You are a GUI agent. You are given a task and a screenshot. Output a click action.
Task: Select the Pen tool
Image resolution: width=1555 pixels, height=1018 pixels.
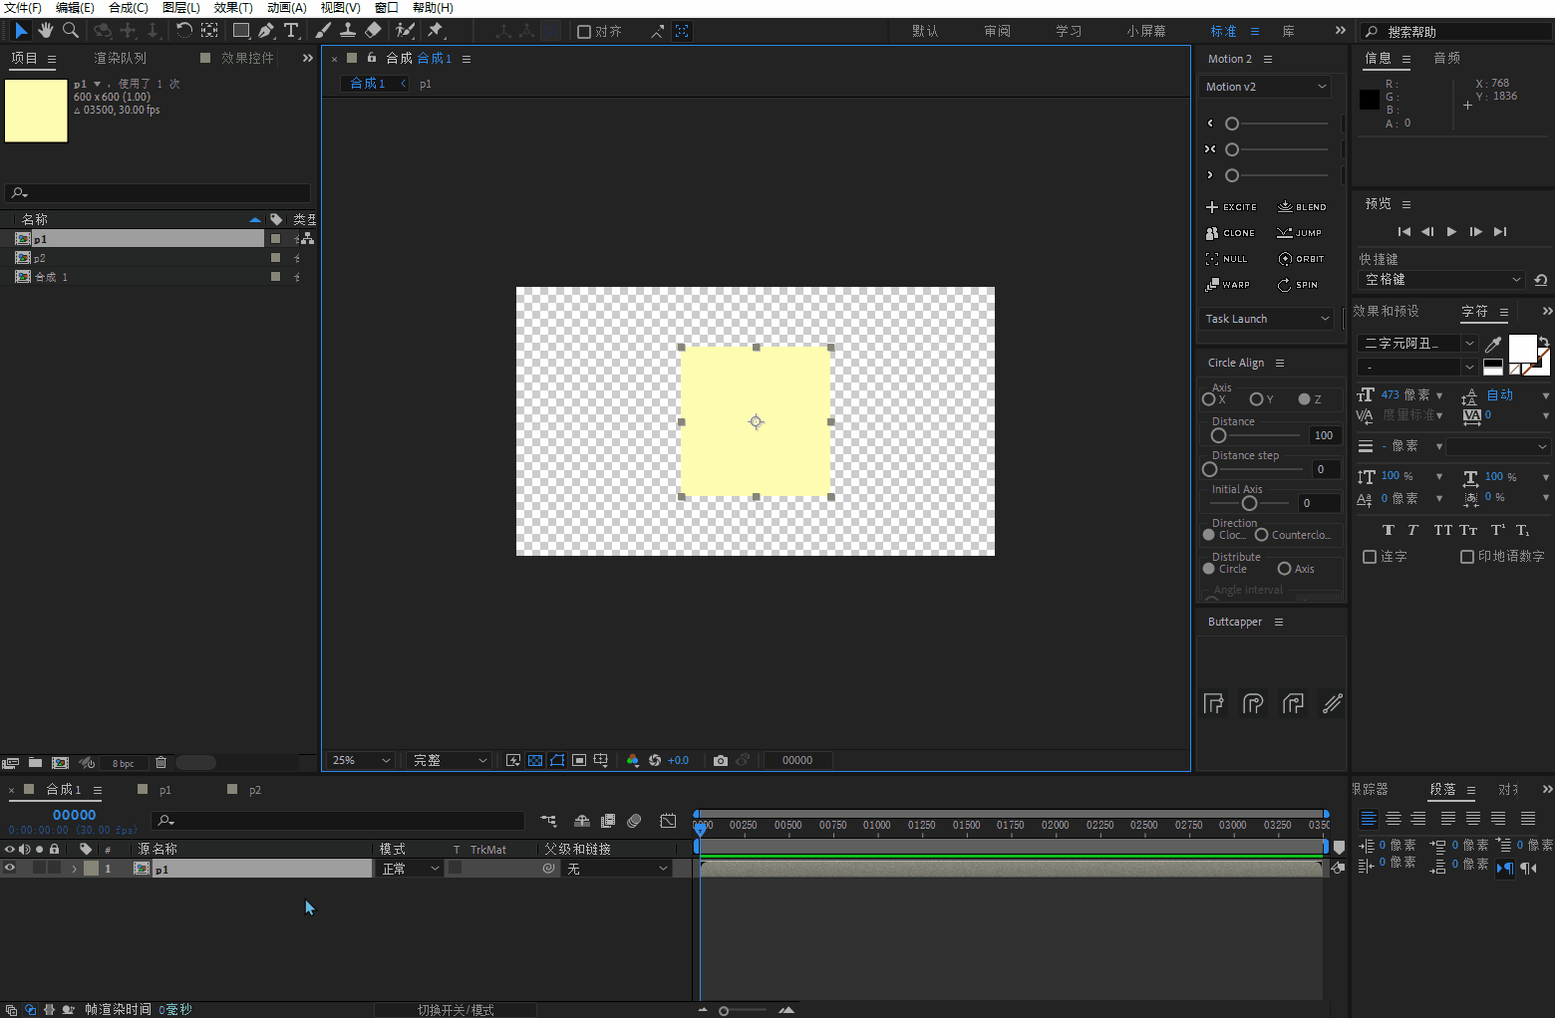pyautogui.click(x=266, y=31)
